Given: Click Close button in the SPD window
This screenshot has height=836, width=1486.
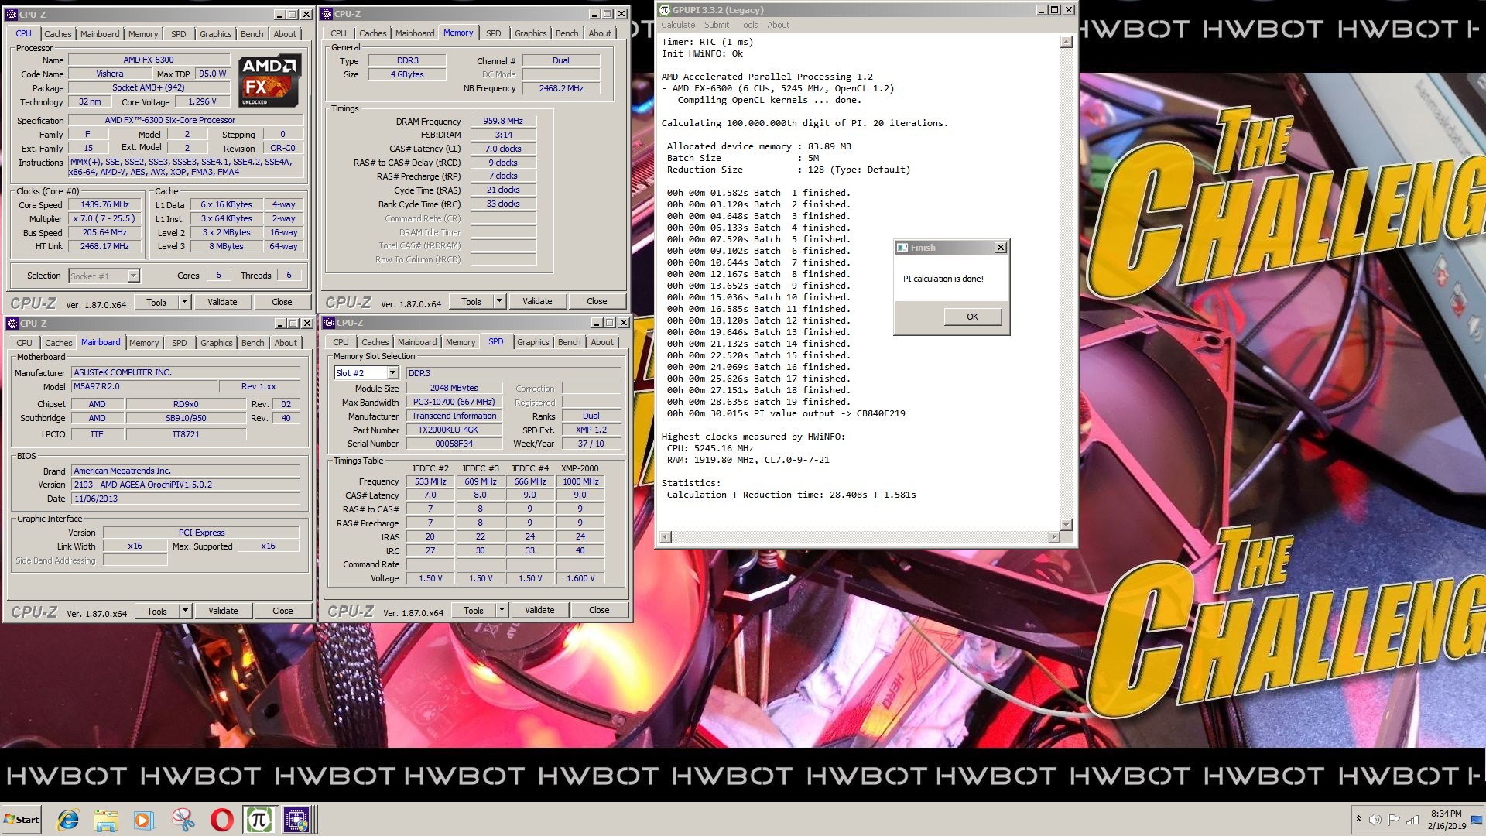Looking at the screenshot, I should (599, 610).
